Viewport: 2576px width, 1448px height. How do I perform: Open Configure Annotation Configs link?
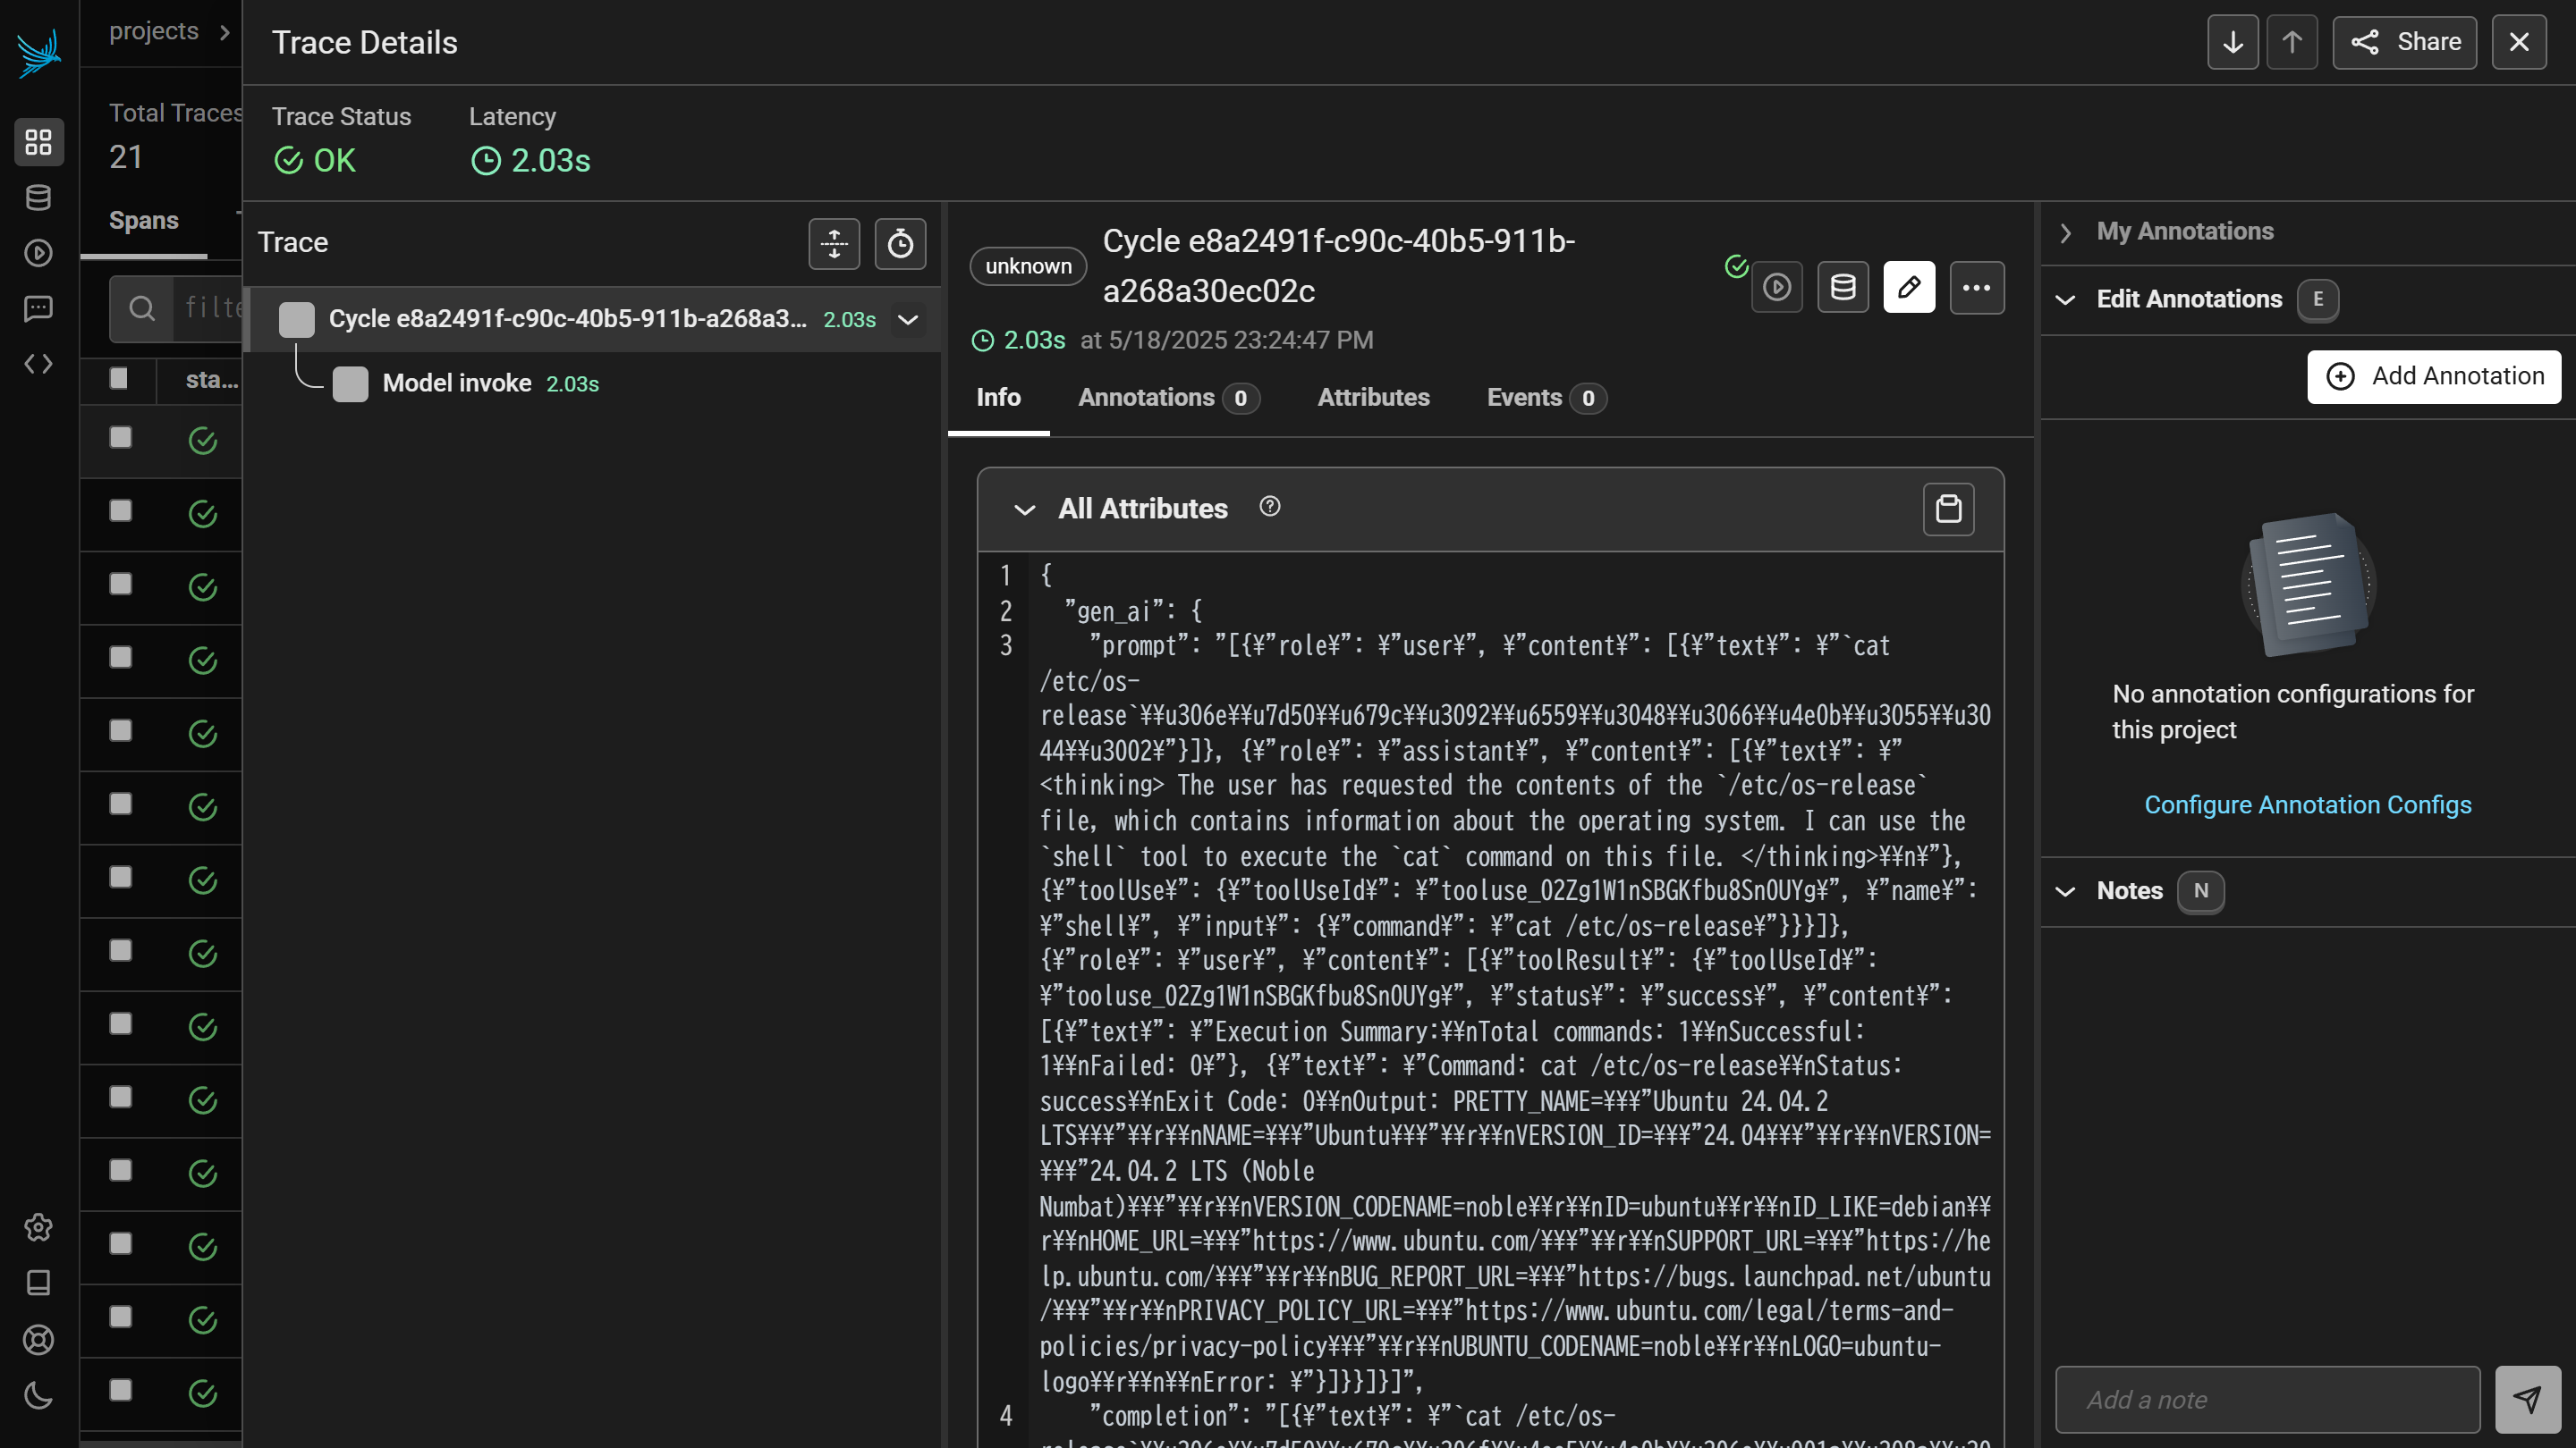pos(2307,804)
